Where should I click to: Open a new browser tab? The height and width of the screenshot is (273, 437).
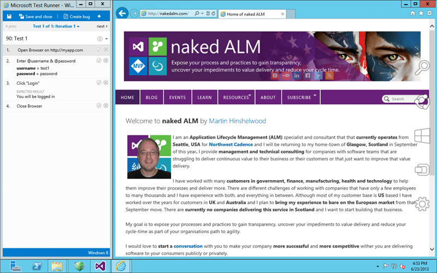tap(291, 14)
